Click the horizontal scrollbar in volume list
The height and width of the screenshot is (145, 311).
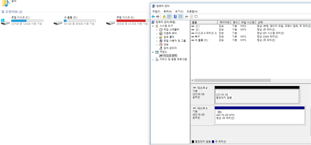[233, 81]
